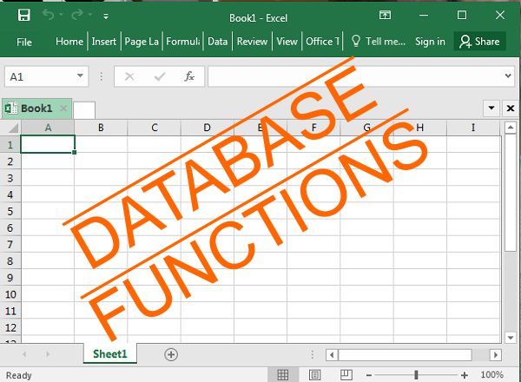Open the Office Tab list dropdown arrow
Image resolution: width=521 pixels, height=382 pixels.
point(491,108)
